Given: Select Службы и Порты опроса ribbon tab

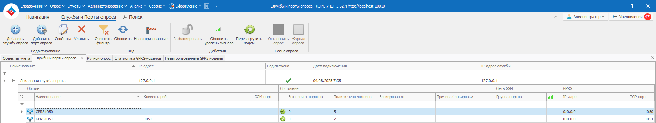Looking at the screenshot, I should tap(88, 17).
